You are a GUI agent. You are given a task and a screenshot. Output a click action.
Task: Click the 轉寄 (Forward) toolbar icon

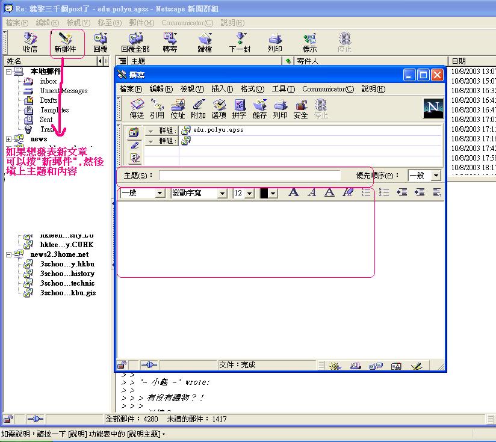click(170, 43)
